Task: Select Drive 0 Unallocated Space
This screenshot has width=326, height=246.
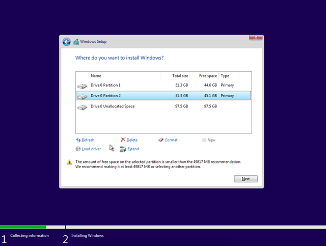Action: (x=164, y=106)
